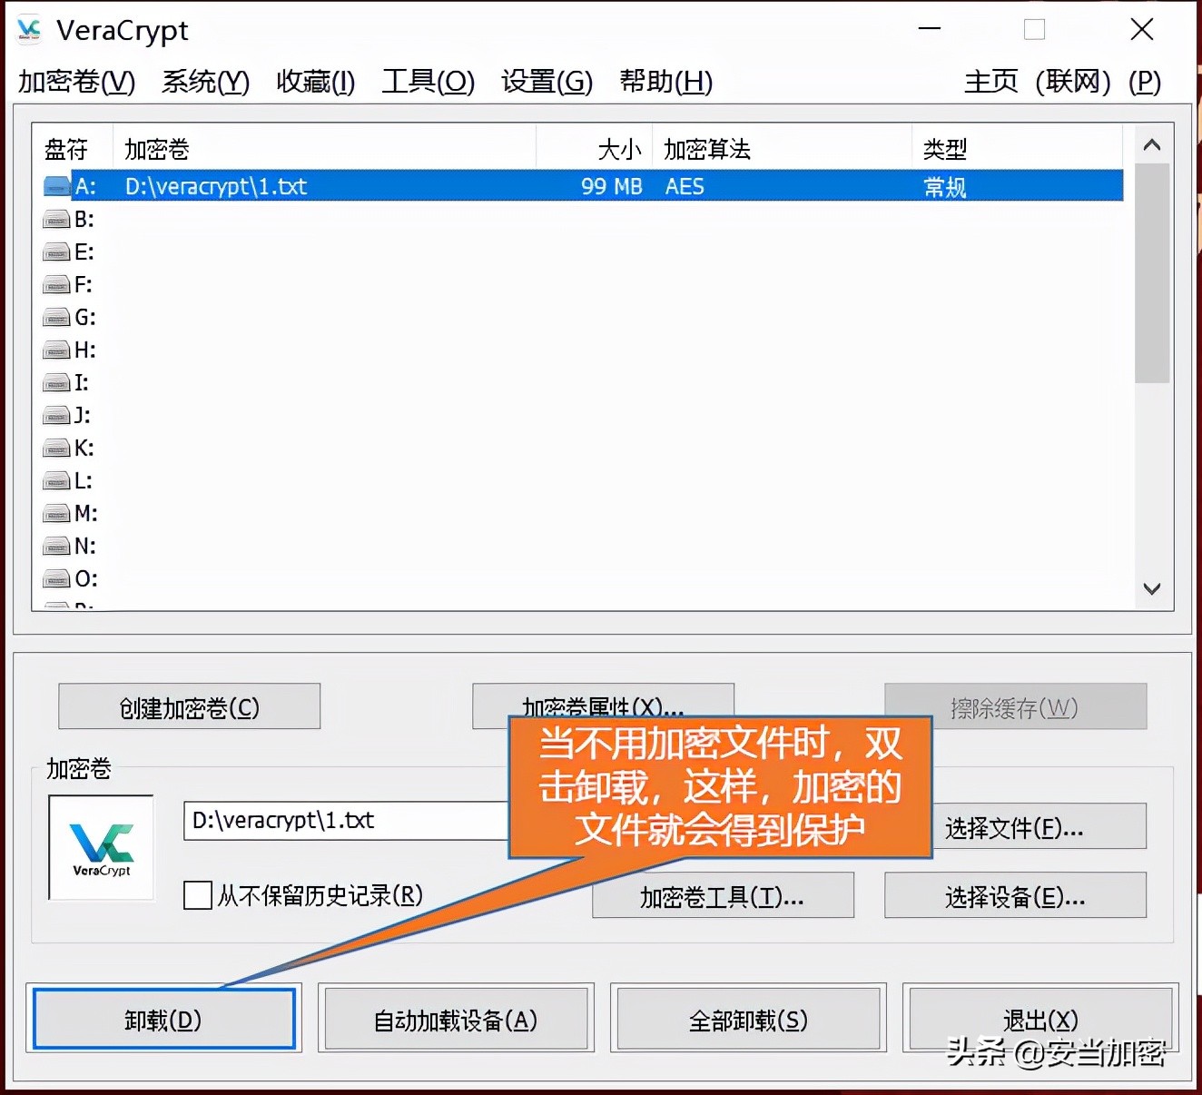The image size is (1202, 1095).
Task: Click the drive icon beside letter H:
Action: [55, 350]
